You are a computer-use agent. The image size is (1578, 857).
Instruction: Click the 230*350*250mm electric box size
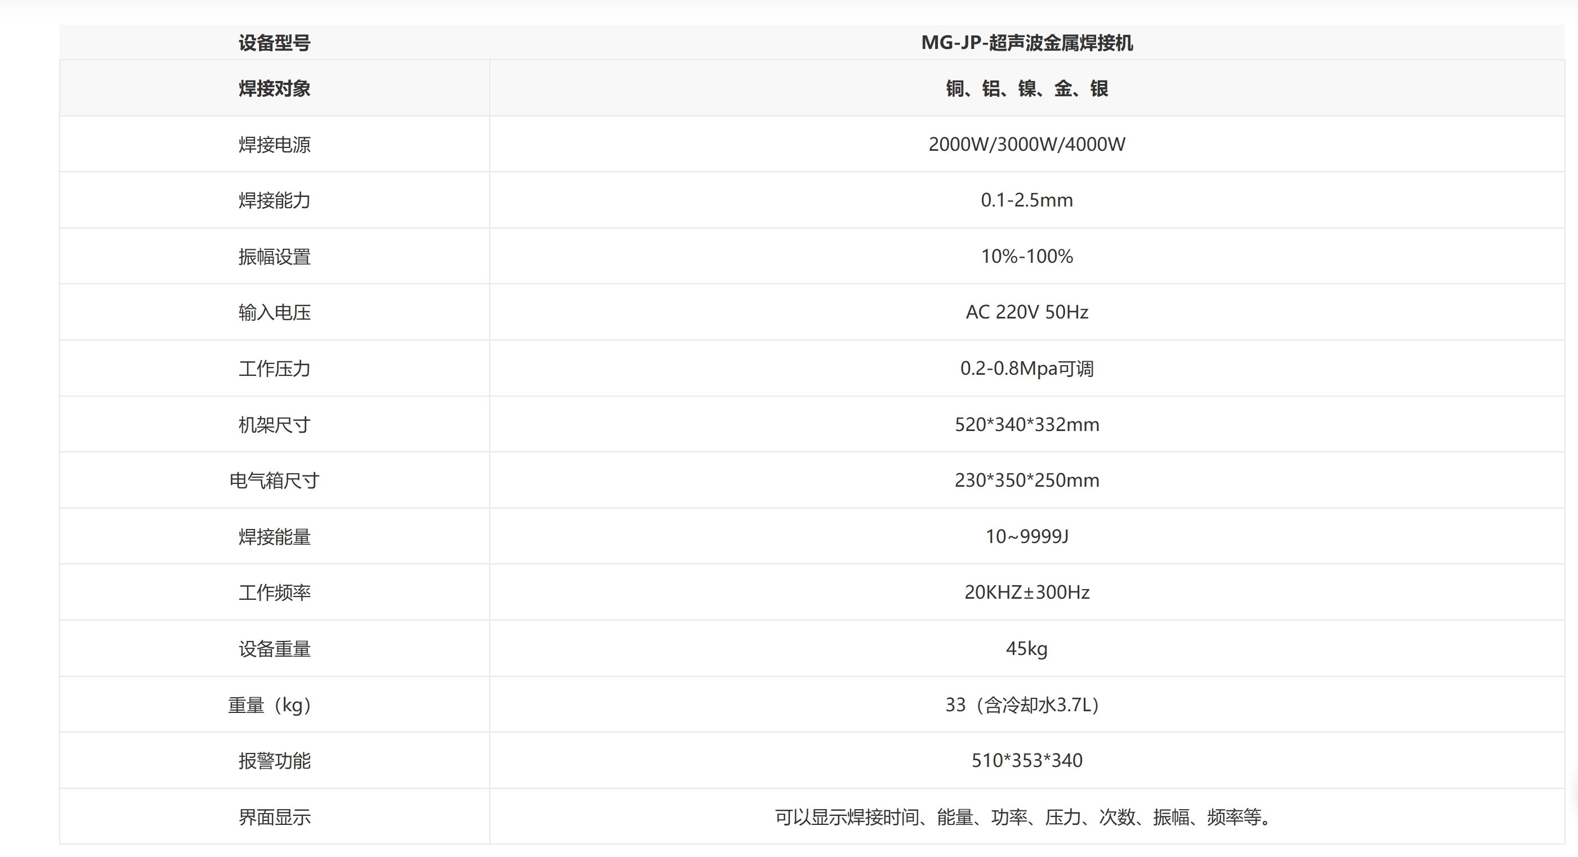(1027, 481)
